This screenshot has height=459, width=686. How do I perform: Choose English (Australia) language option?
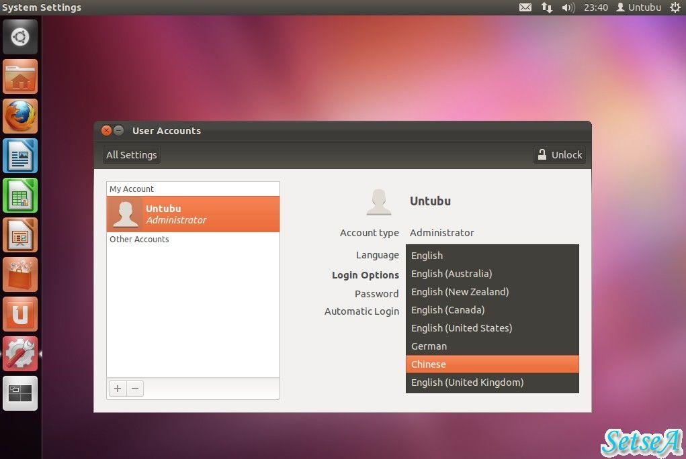pos(492,274)
